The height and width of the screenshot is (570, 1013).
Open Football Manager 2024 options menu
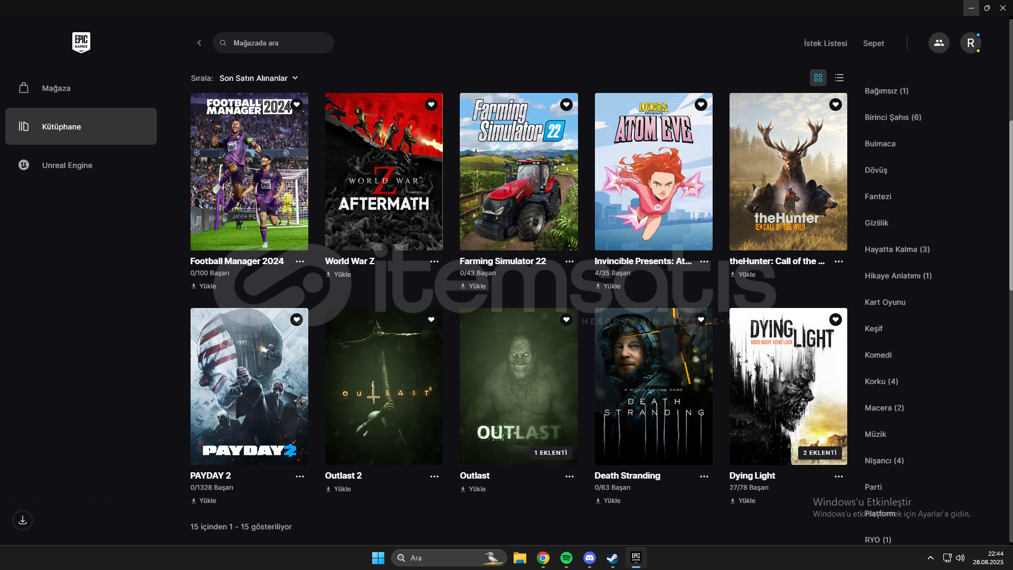point(300,261)
